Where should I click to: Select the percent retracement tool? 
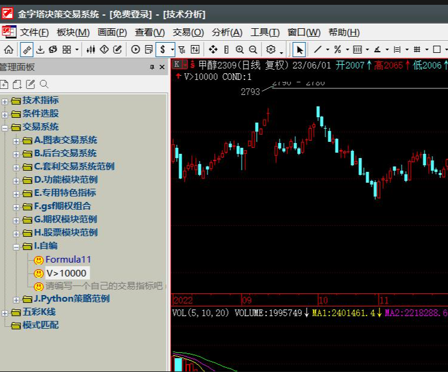[338, 50]
